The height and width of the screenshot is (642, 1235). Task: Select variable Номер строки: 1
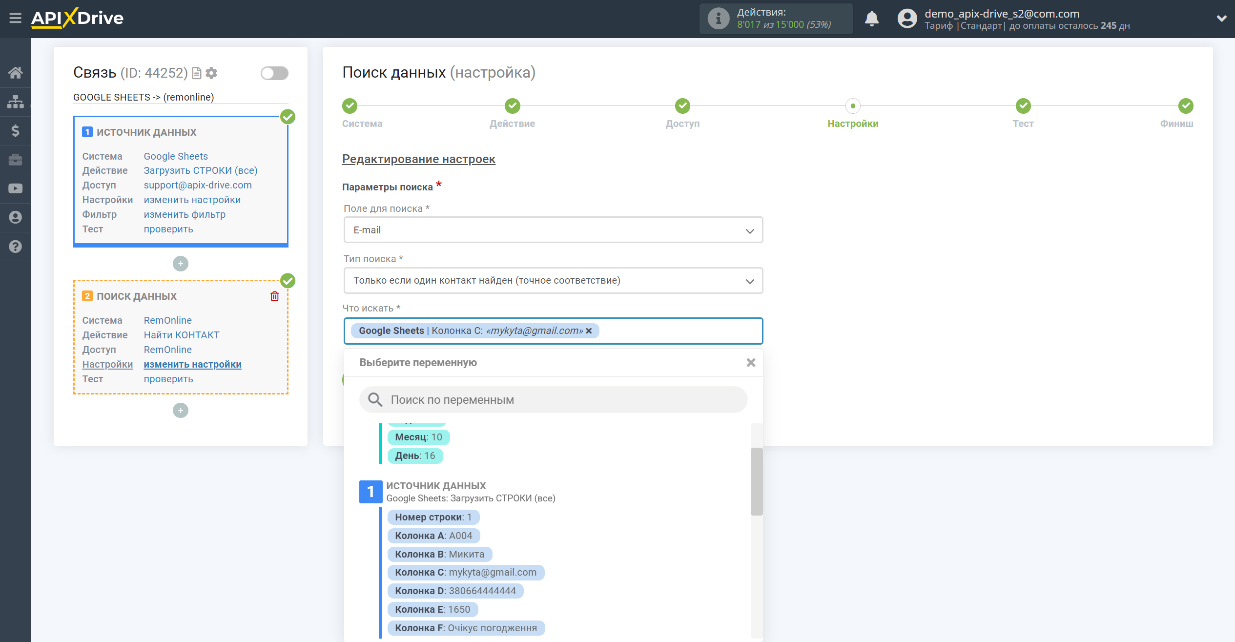tap(433, 517)
